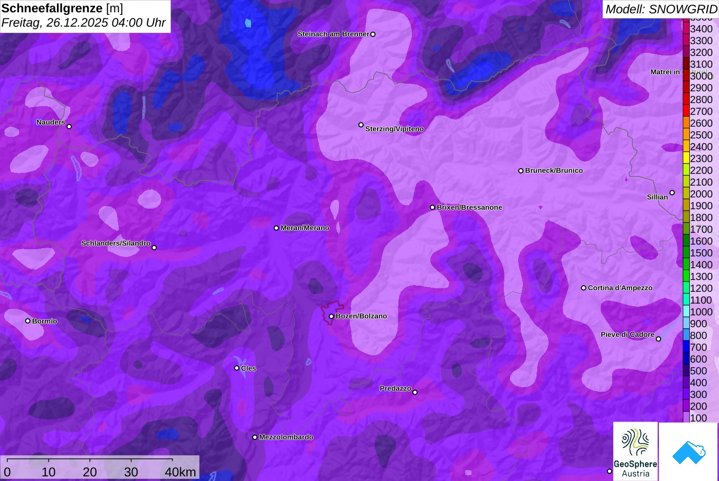This screenshot has height=481, width=719.
Task: Click the Pieve di Cadore marker dot
Action: coord(658,339)
